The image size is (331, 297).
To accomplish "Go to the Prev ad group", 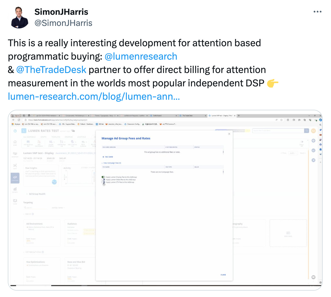I will point(284,153).
